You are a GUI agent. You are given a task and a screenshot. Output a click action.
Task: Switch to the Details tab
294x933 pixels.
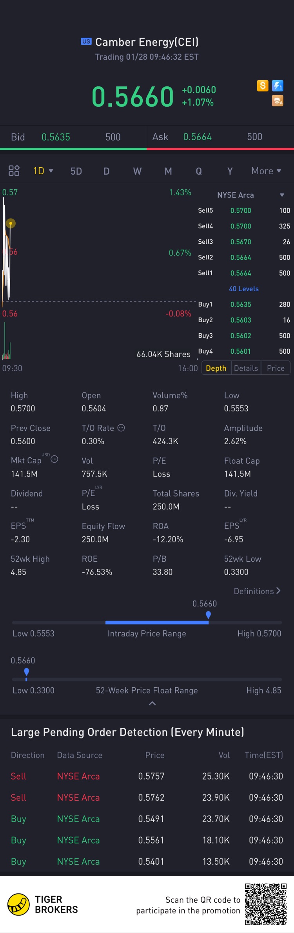pos(246,368)
